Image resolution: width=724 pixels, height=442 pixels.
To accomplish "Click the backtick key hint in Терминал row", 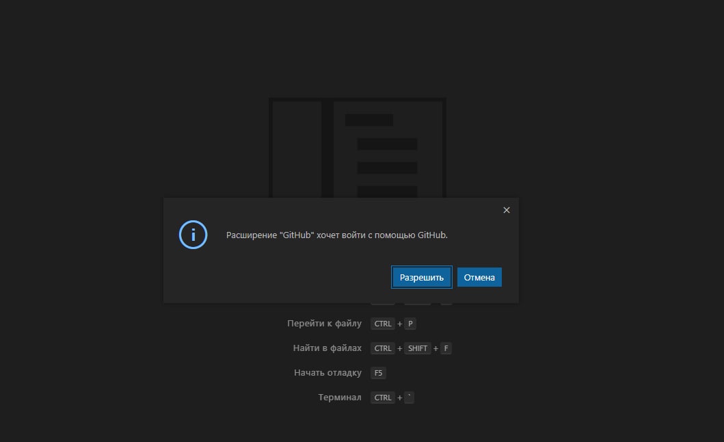I will pos(409,398).
